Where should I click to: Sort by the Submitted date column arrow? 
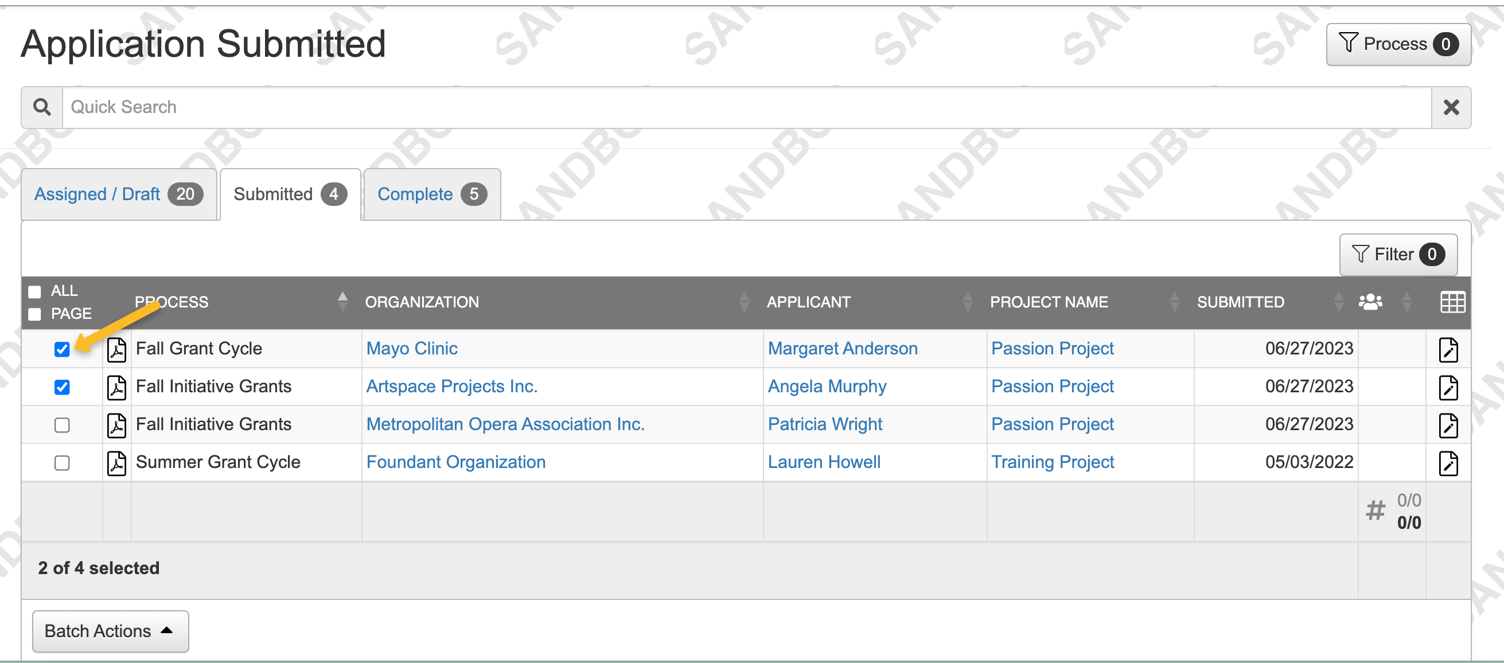(x=1339, y=302)
